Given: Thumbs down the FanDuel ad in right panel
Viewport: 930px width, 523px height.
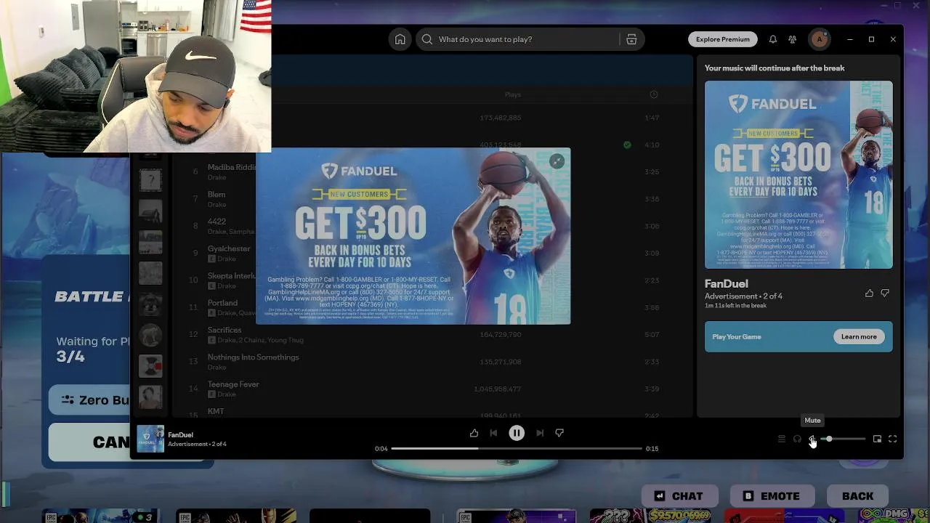Looking at the screenshot, I should [x=885, y=293].
